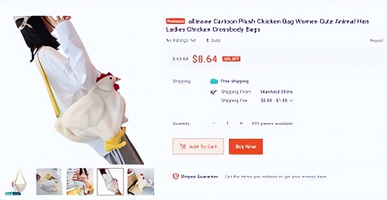This screenshot has width=387, height=200.
Task: Increase quantity with the plus button
Action: click(241, 123)
